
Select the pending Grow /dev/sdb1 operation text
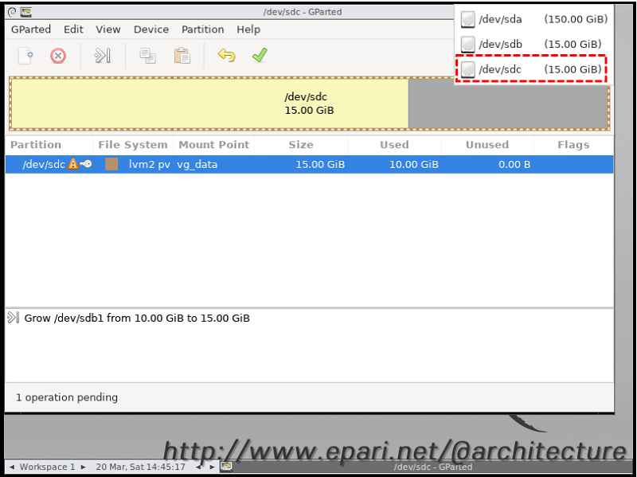pyautogui.click(x=137, y=318)
